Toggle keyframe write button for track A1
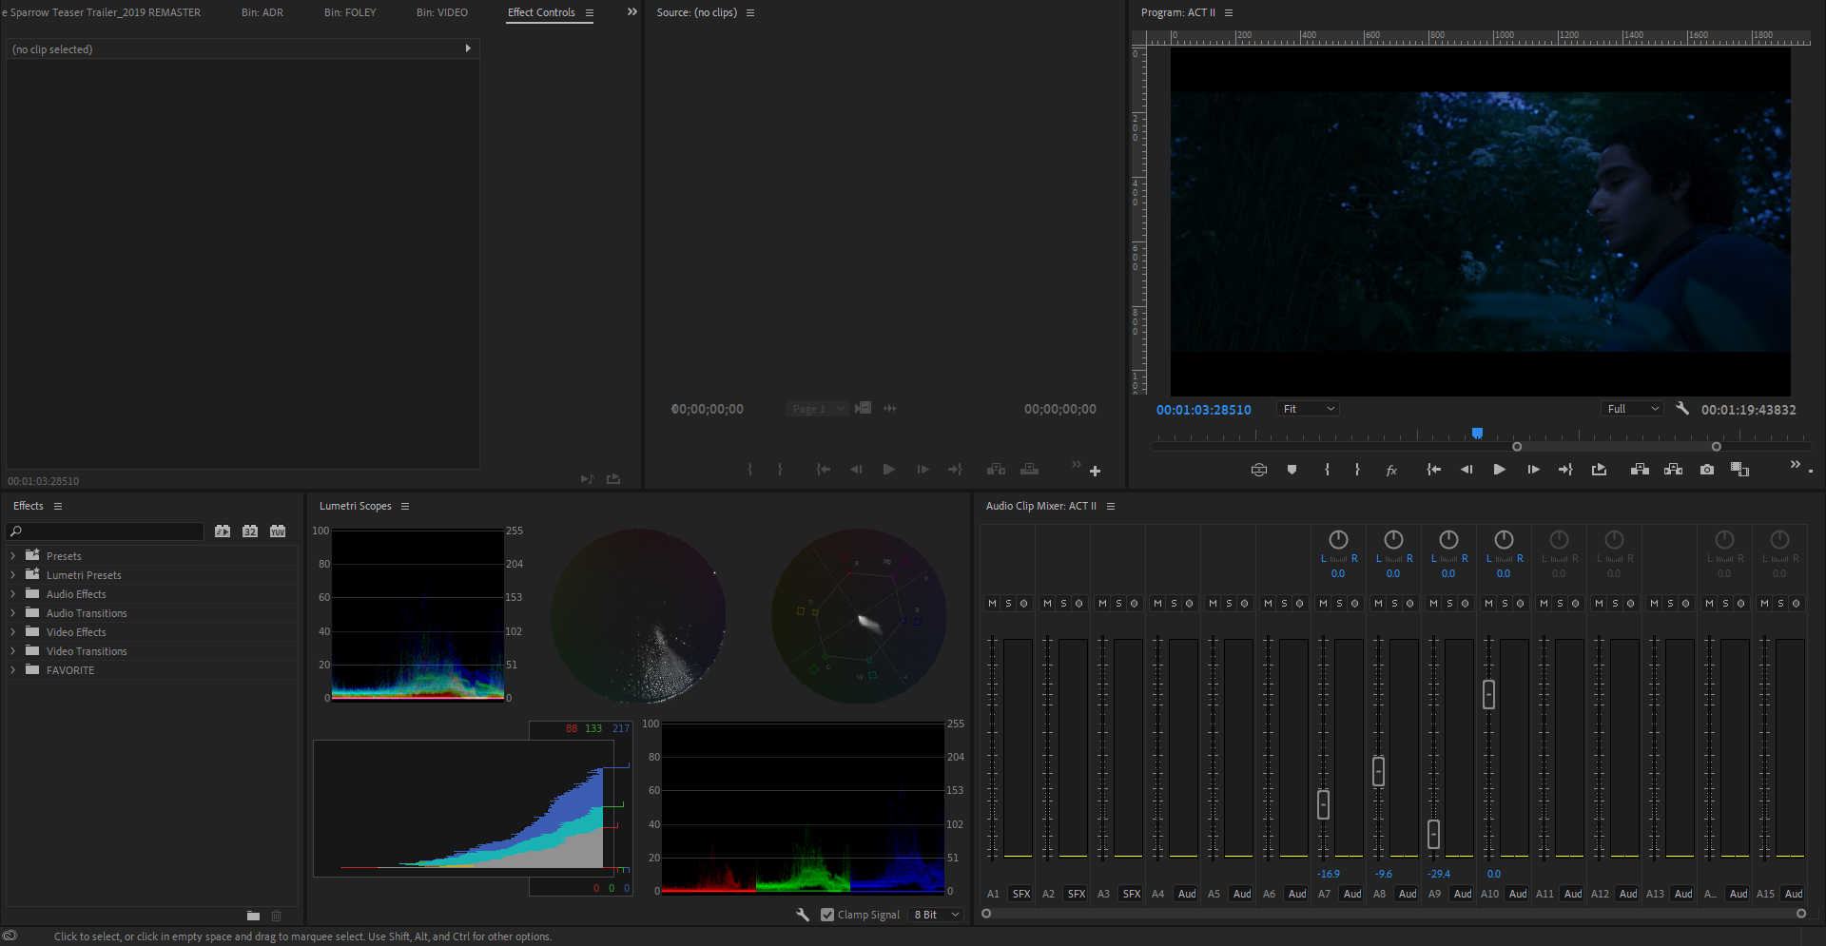The width and height of the screenshot is (1826, 946). click(x=1023, y=604)
